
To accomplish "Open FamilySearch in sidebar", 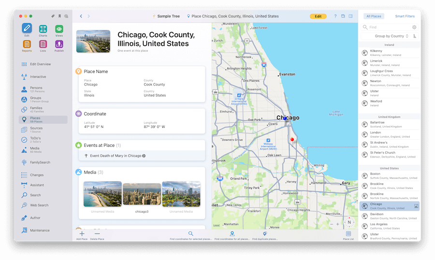I will (43, 162).
